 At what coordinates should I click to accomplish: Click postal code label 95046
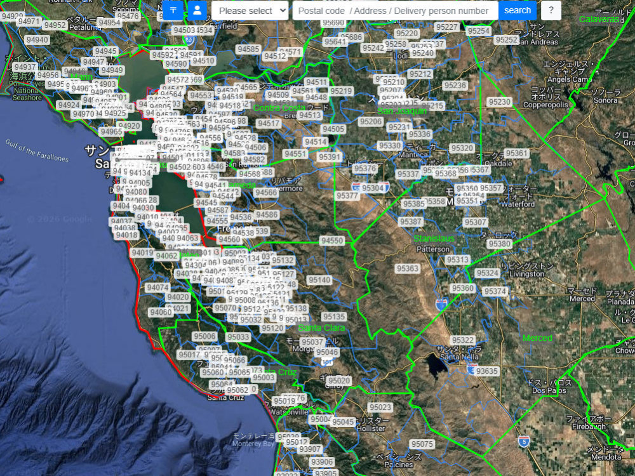pyautogui.click(x=327, y=352)
